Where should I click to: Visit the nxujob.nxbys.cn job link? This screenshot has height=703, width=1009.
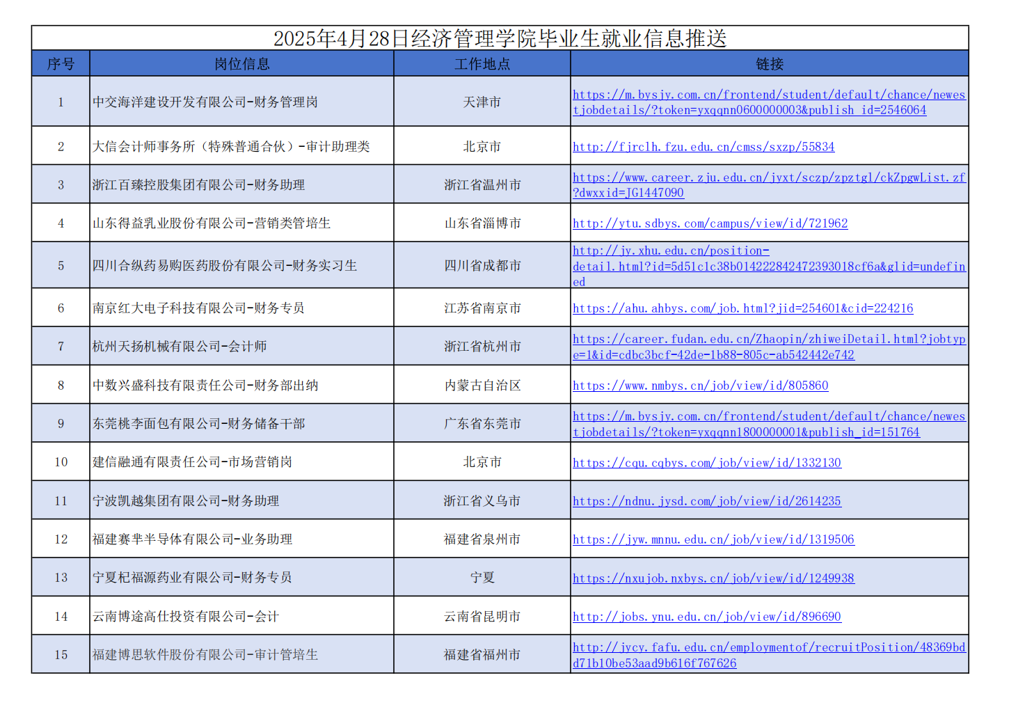(x=713, y=578)
